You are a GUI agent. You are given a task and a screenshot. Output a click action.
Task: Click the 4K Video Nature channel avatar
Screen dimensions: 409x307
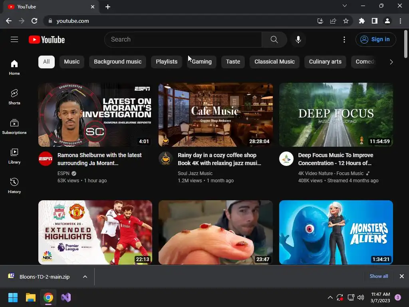286,158
